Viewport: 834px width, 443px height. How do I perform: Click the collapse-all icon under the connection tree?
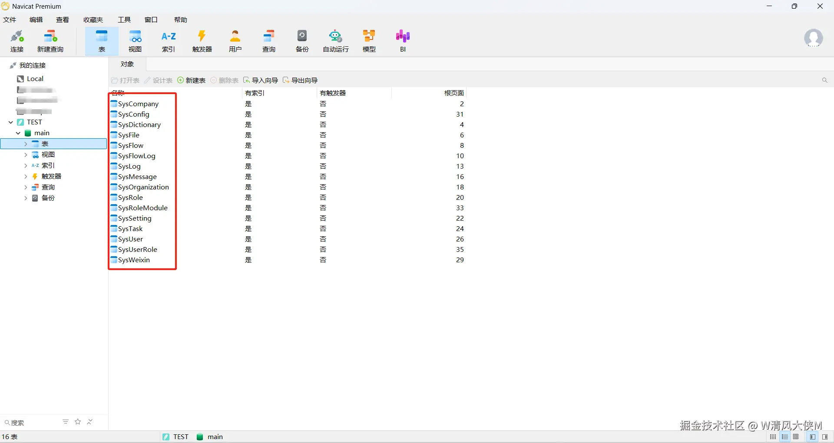tap(90, 422)
